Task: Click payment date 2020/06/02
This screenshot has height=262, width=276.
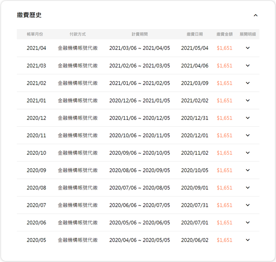Action: point(195,240)
